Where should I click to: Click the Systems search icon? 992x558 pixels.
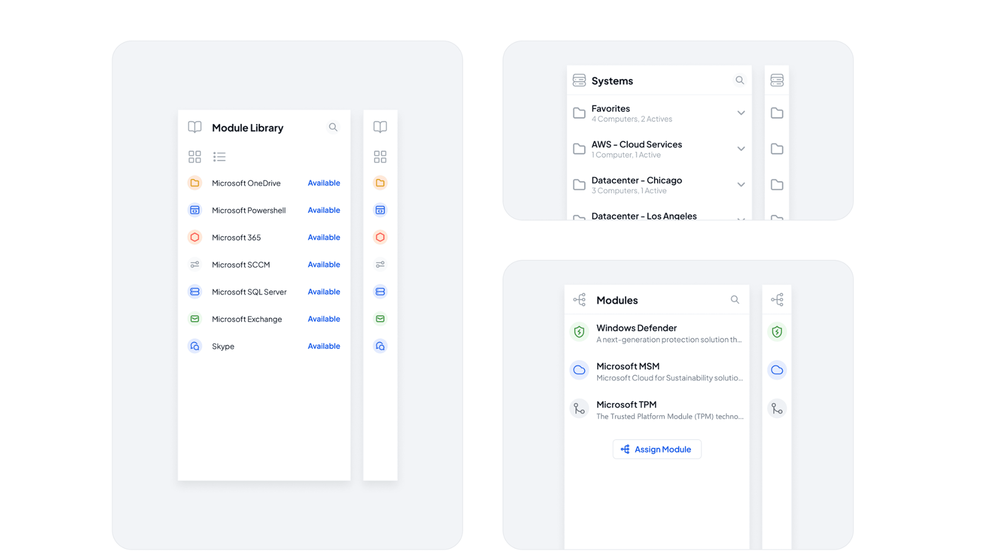pos(739,80)
